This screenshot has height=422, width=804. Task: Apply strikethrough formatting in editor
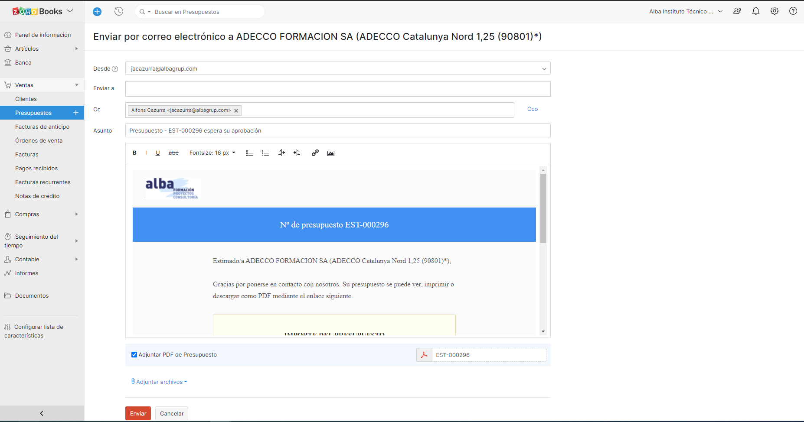coord(173,153)
